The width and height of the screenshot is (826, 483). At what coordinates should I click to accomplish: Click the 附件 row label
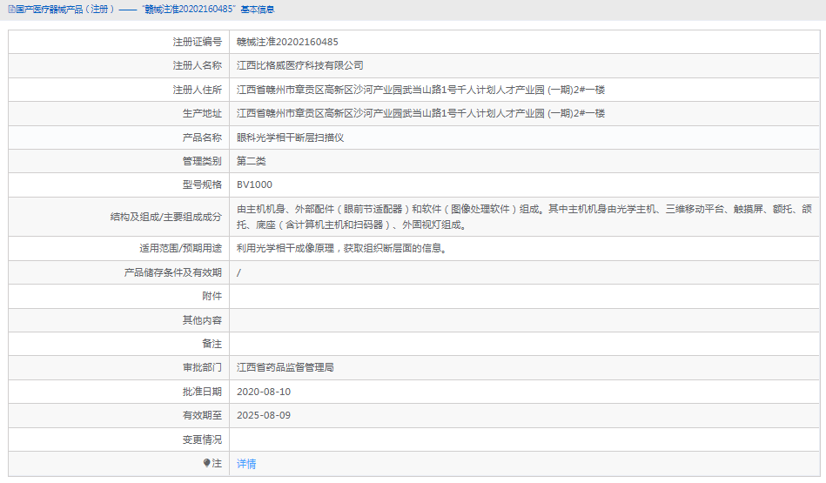[x=212, y=296]
